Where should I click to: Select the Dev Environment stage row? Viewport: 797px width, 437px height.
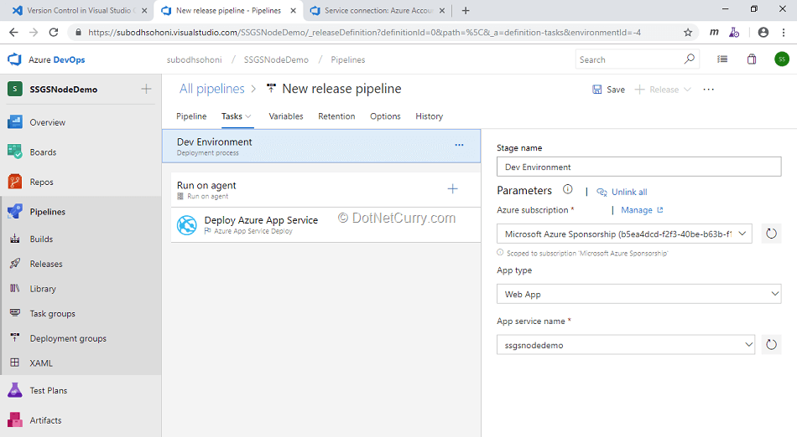(x=321, y=146)
